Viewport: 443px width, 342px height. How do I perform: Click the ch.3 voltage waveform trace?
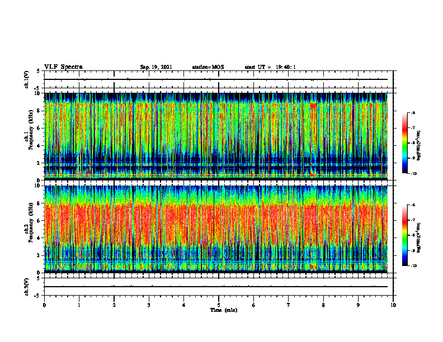216,287
